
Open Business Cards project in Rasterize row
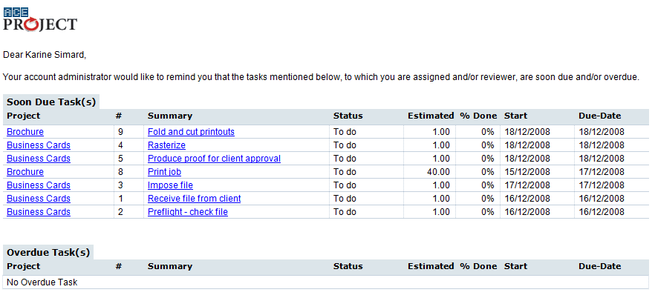pos(39,145)
